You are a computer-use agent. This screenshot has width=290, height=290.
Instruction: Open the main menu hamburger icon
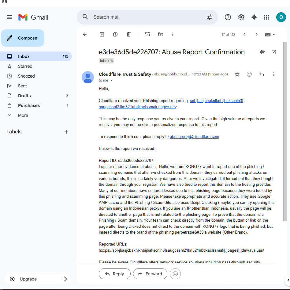click(9, 17)
